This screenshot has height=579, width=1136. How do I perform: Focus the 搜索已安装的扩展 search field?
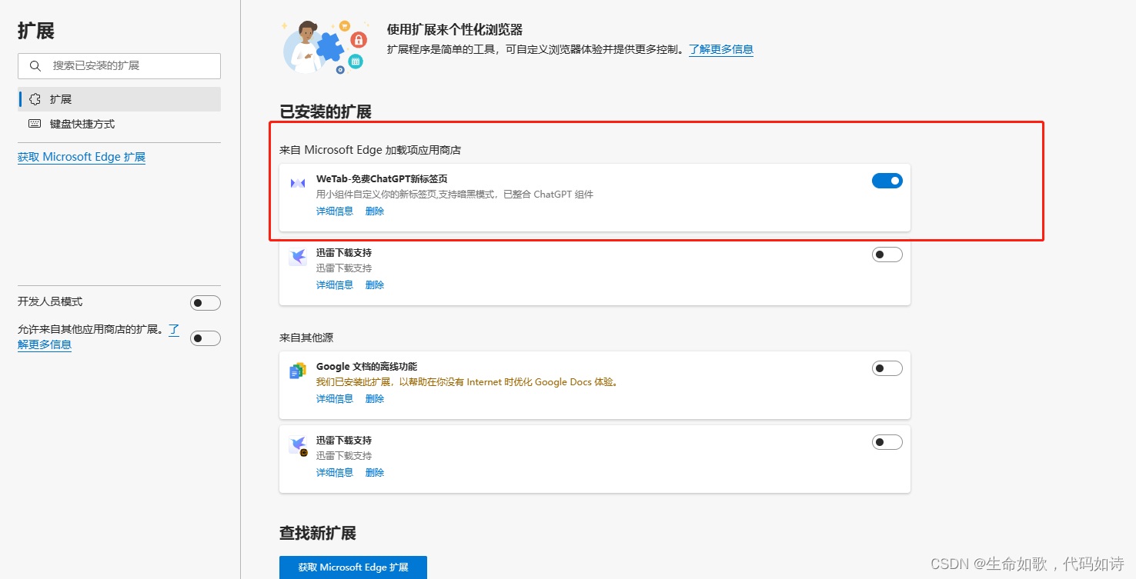[x=119, y=66]
